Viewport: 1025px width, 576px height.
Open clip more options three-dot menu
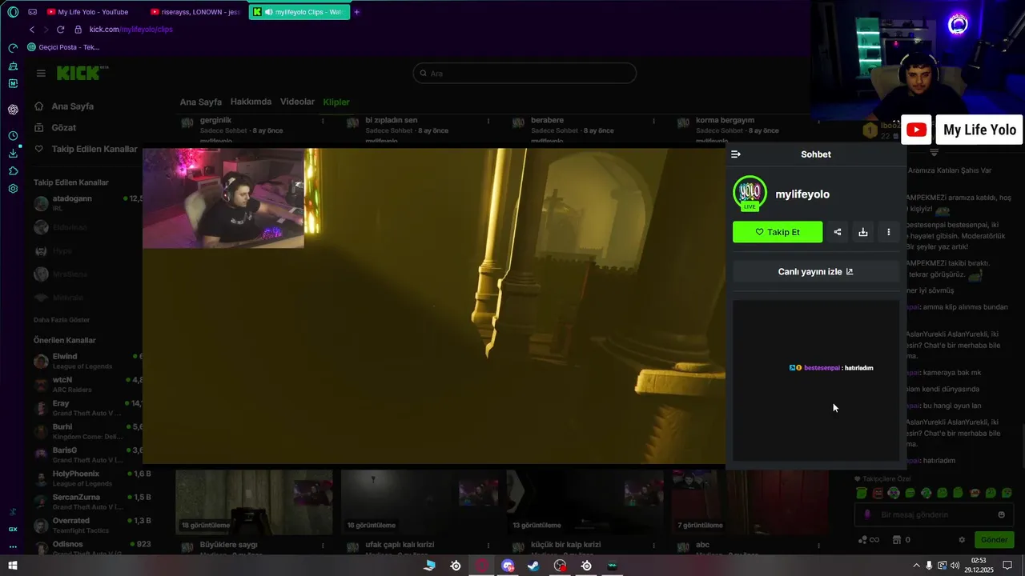pos(888,232)
